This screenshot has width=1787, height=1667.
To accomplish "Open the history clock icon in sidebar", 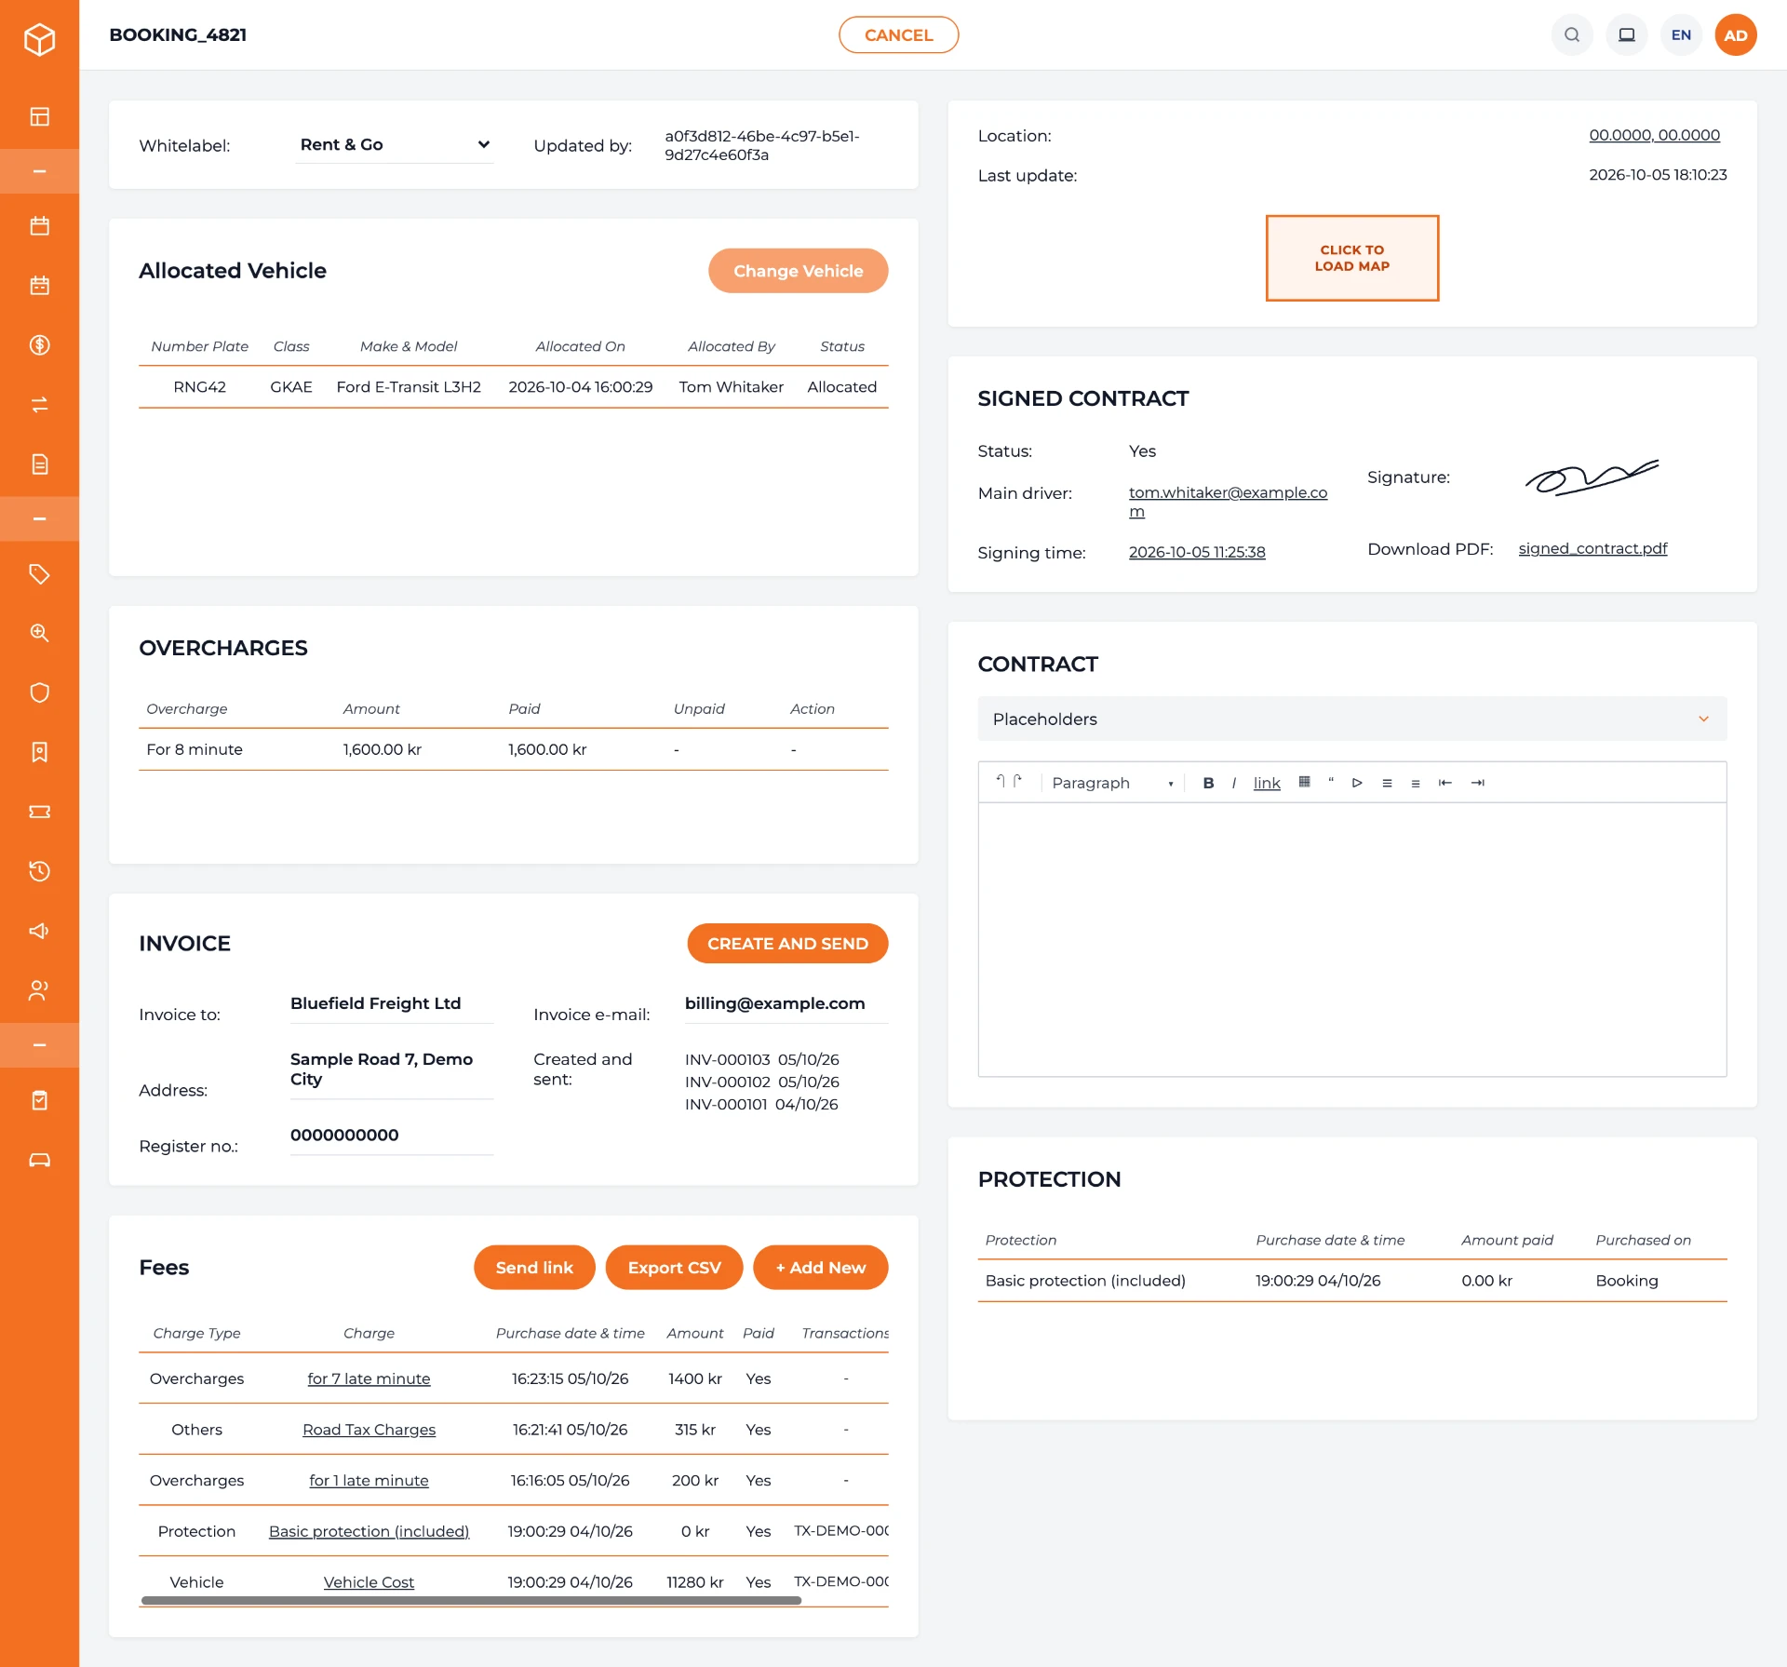I will point(39,871).
